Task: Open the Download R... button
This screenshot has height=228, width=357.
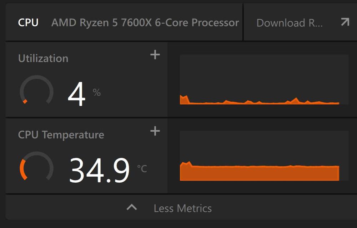Action: click(289, 23)
